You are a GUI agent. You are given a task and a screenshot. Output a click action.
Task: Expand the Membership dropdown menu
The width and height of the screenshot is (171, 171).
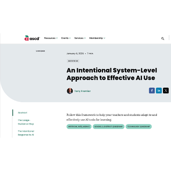point(97,38)
